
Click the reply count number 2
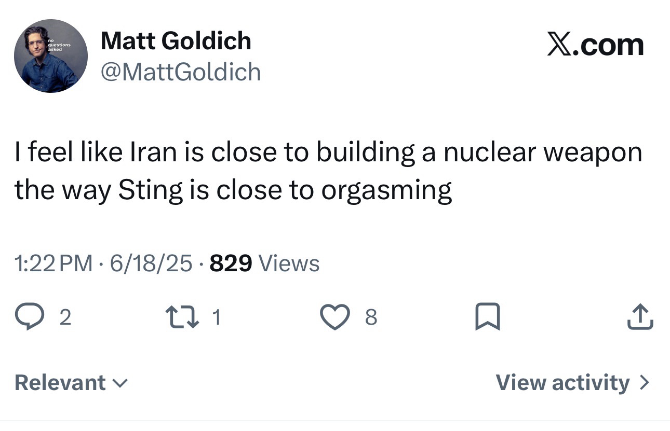click(64, 317)
